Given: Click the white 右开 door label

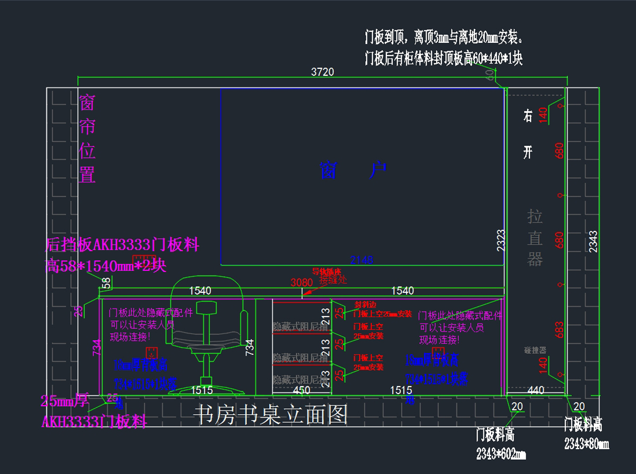Looking at the screenshot, I should [x=527, y=134].
